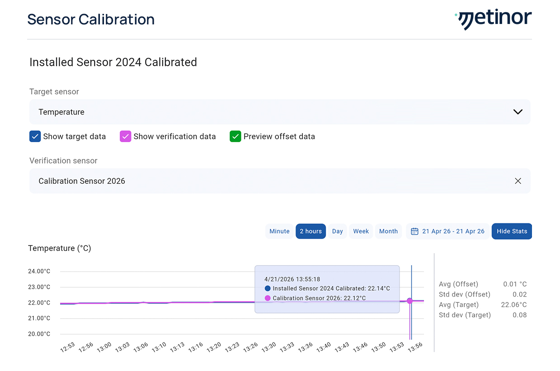This screenshot has height=371, width=560.
Task: Uncheck Show verification data checkbox
Action: tap(126, 136)
